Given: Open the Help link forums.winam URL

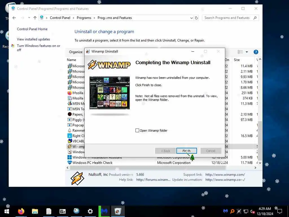Looking at the screenshot, I should click(x=153, y=180).
